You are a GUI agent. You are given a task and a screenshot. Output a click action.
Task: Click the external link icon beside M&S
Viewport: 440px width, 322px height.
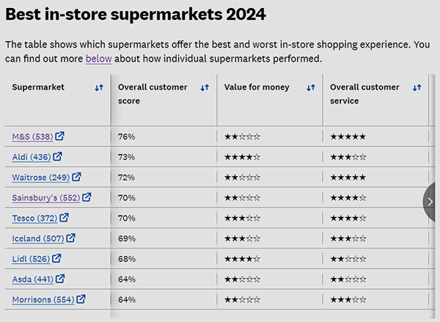coord(59,136)
